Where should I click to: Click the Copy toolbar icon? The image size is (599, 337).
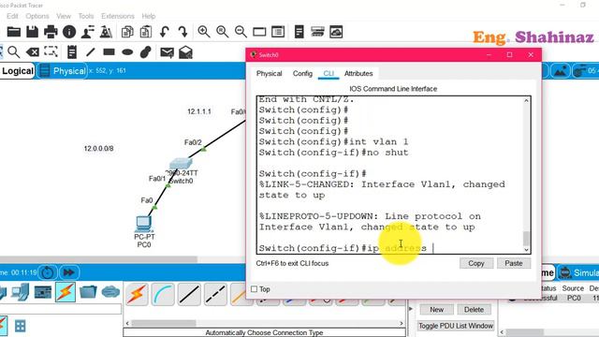click(127, 32)
